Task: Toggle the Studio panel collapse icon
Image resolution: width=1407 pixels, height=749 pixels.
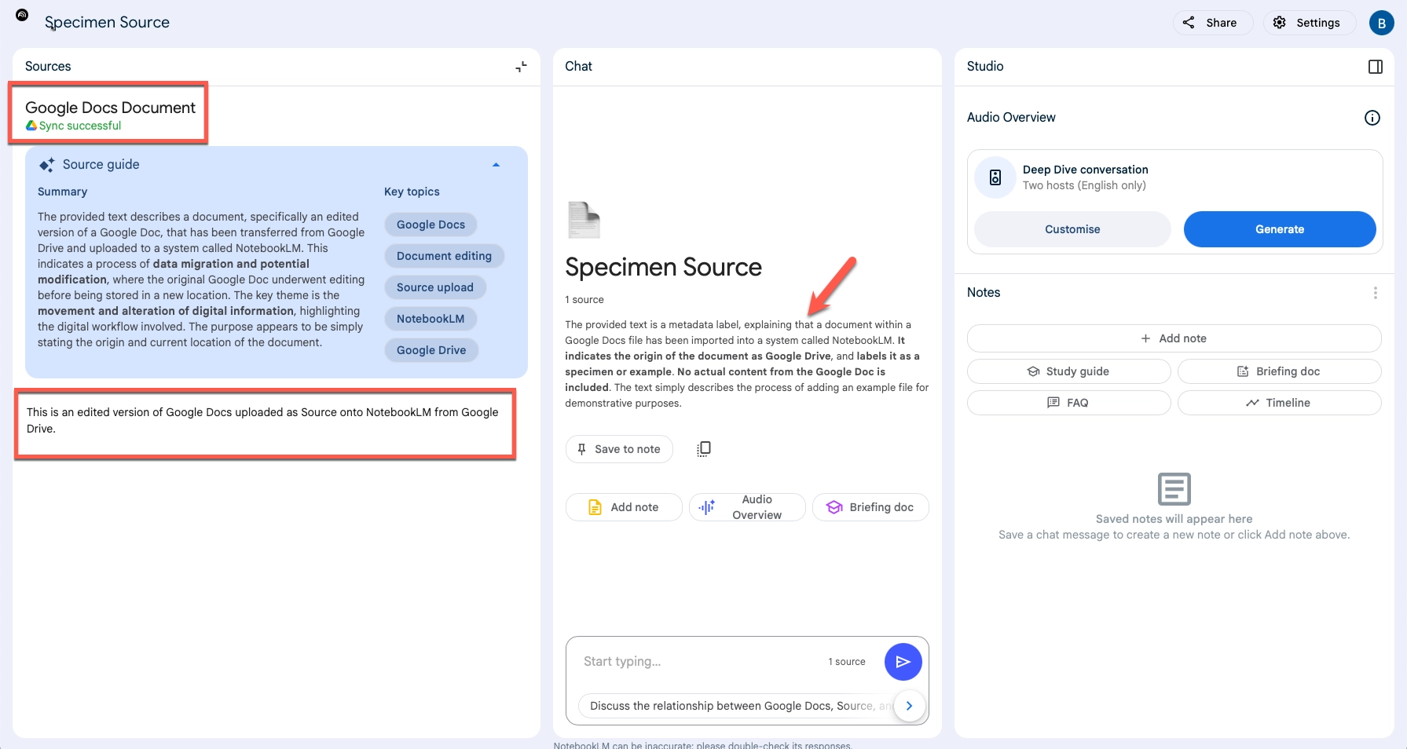Action: pyautogui.click(x=1376, y=67)
